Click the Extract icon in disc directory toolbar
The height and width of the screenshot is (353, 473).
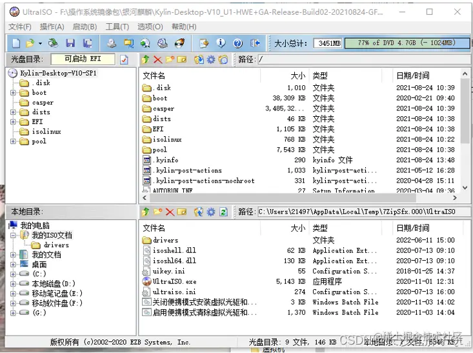pos(199,59)
